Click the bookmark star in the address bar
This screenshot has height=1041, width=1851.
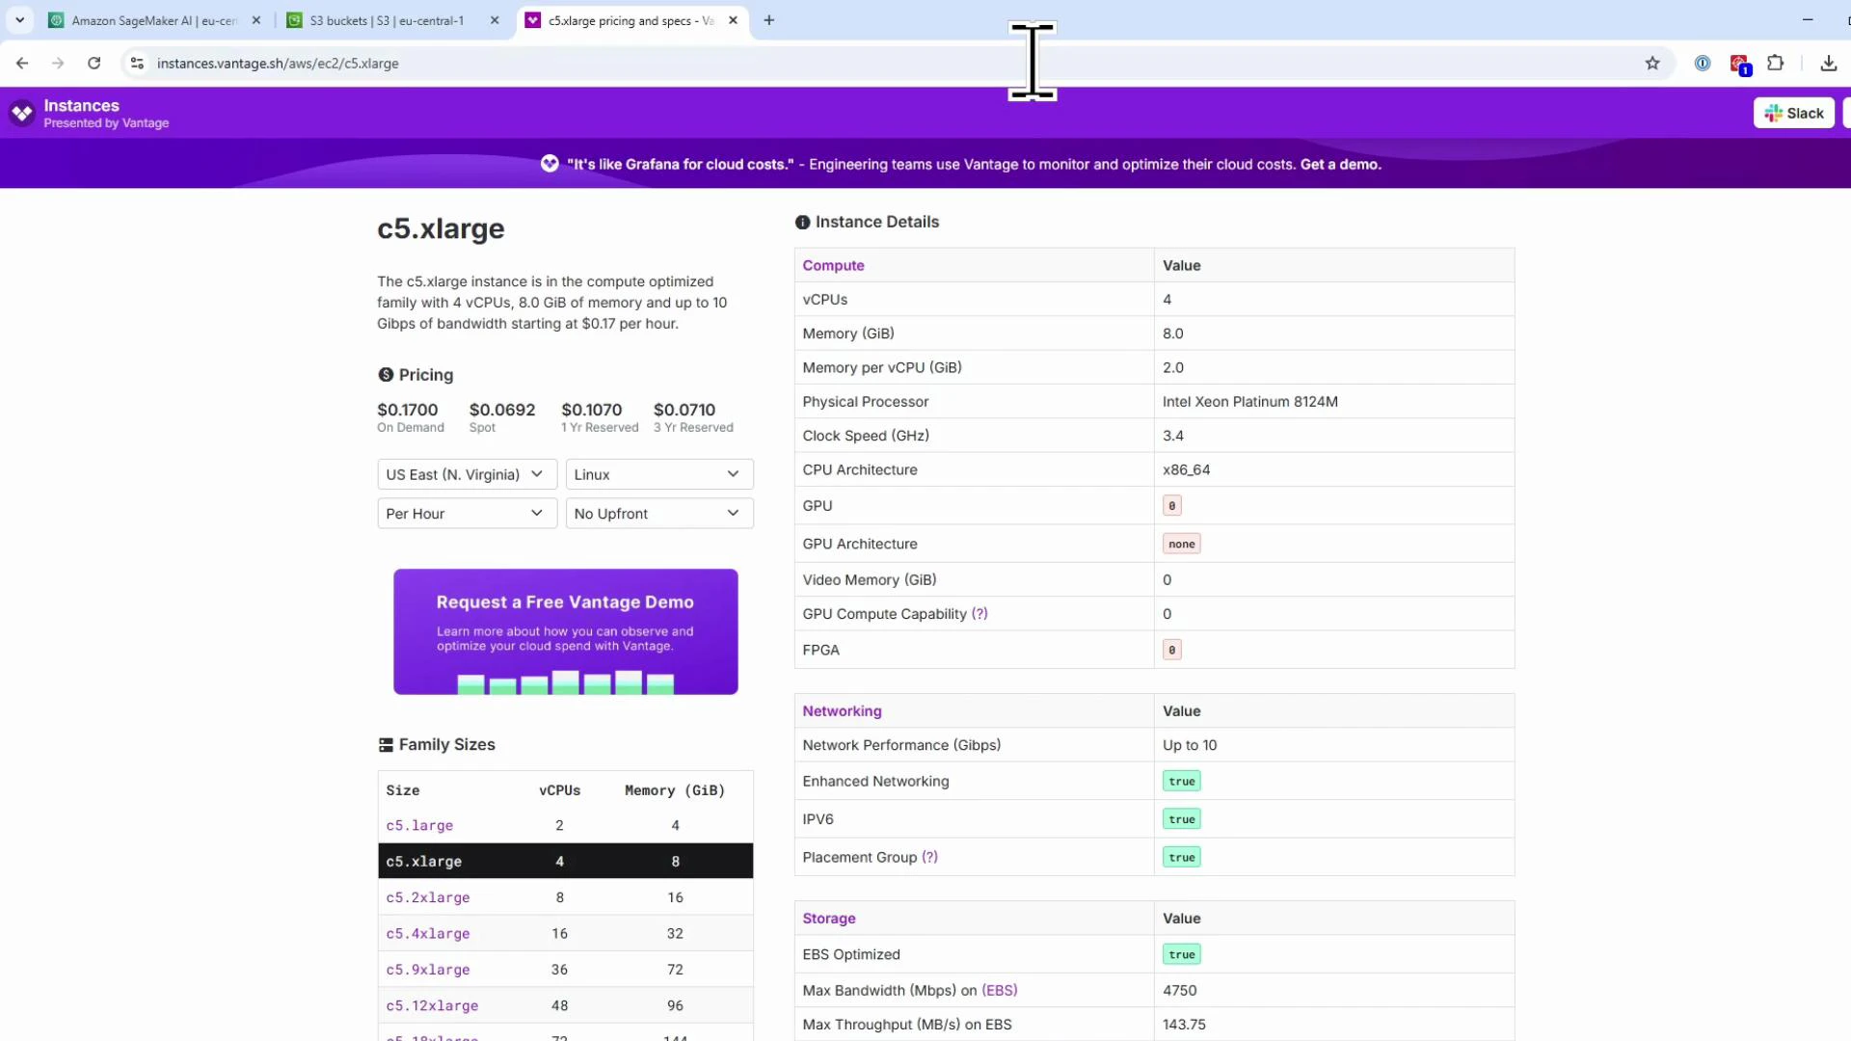click(1652, 63)
